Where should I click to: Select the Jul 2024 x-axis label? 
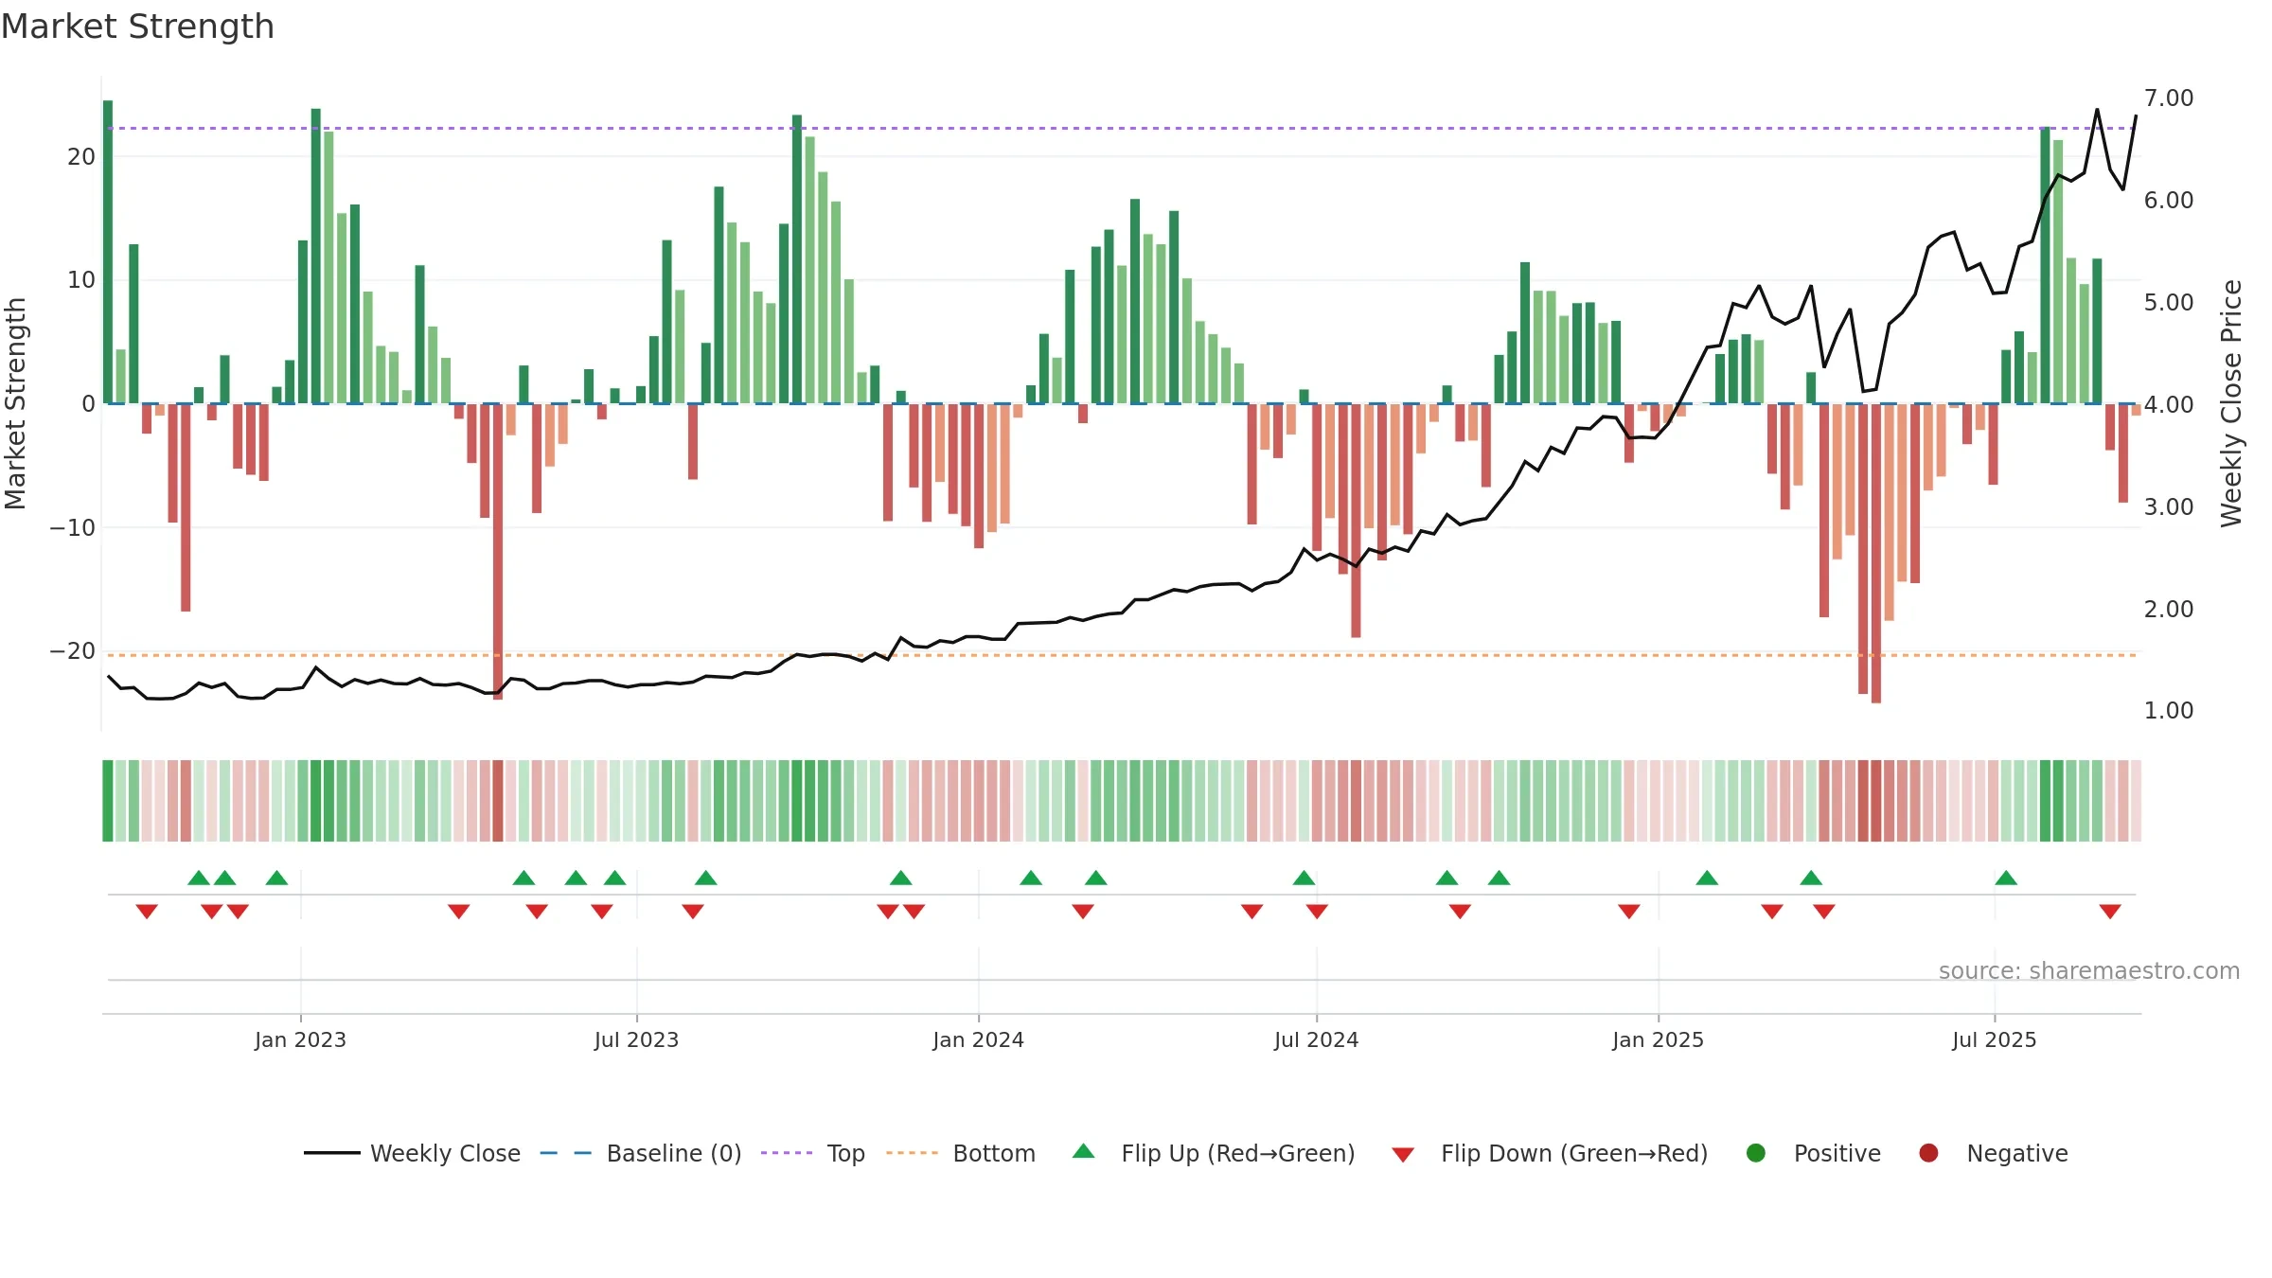(x=1316, y=1039)
